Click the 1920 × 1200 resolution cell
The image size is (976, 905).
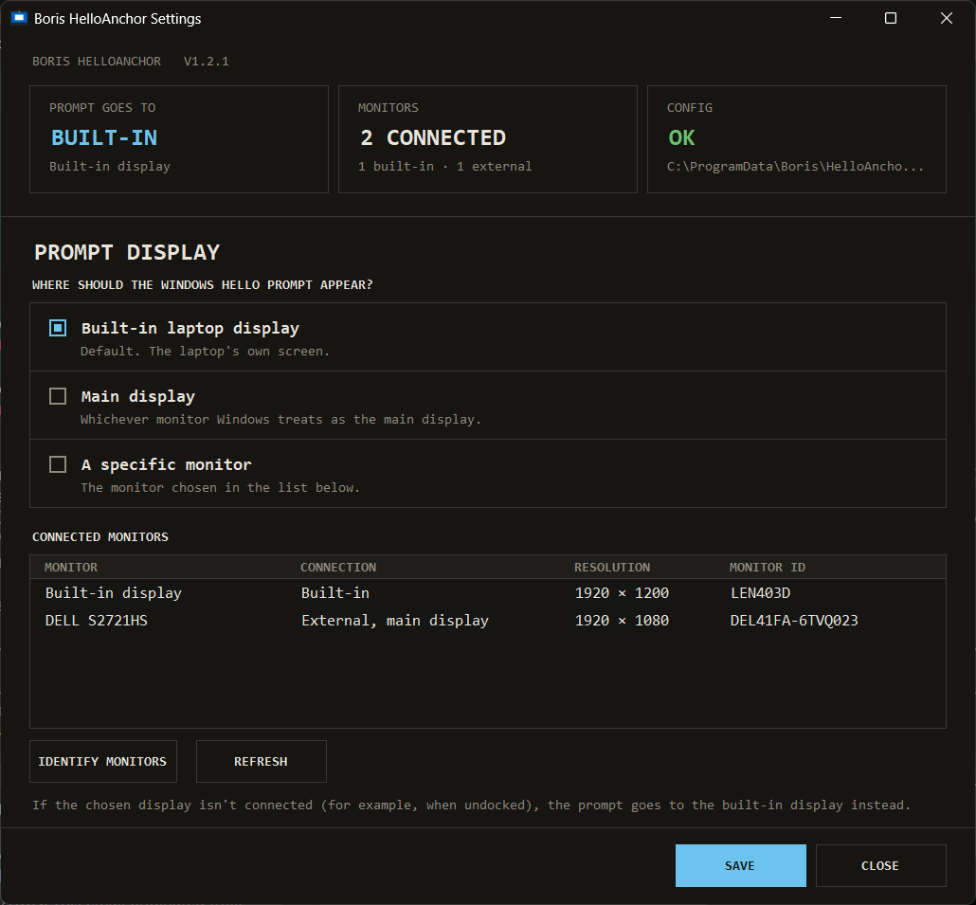click(622, 593)
